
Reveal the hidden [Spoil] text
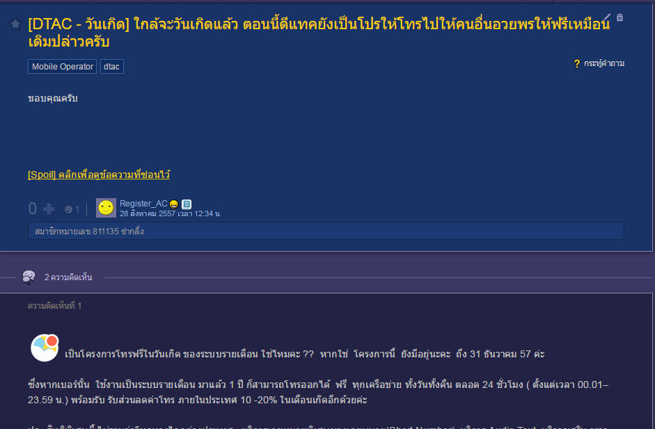tap(99, 175)
